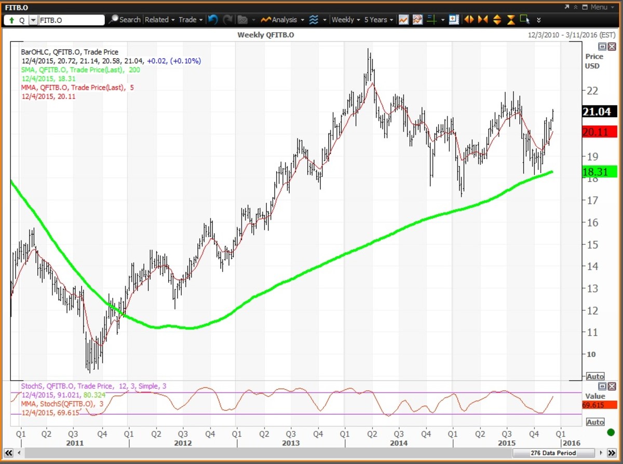The image size is (623, 464).
Task: Minimize the stochastic indicator pane
Action: [x=602, y=386]
